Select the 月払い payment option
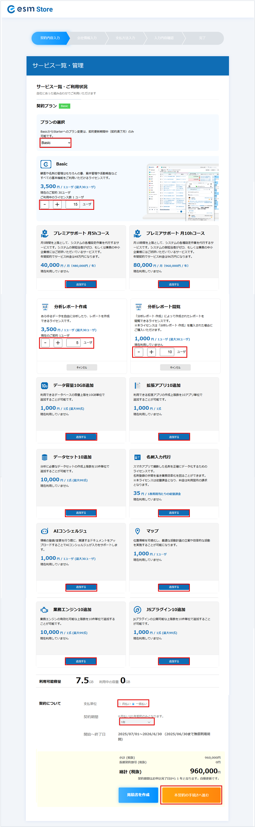 (x=125, y=704)
